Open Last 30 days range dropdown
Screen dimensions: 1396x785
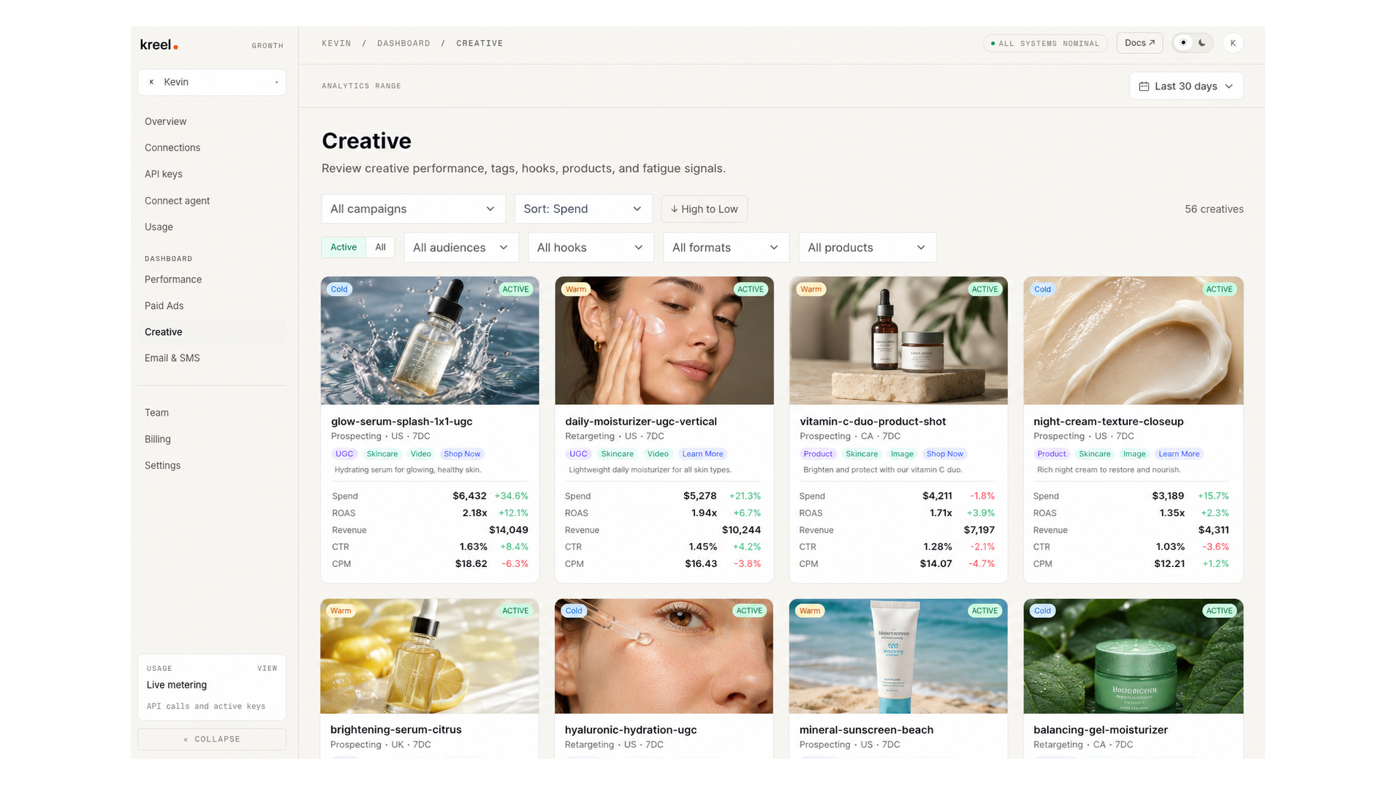[x=1186, y=86]
